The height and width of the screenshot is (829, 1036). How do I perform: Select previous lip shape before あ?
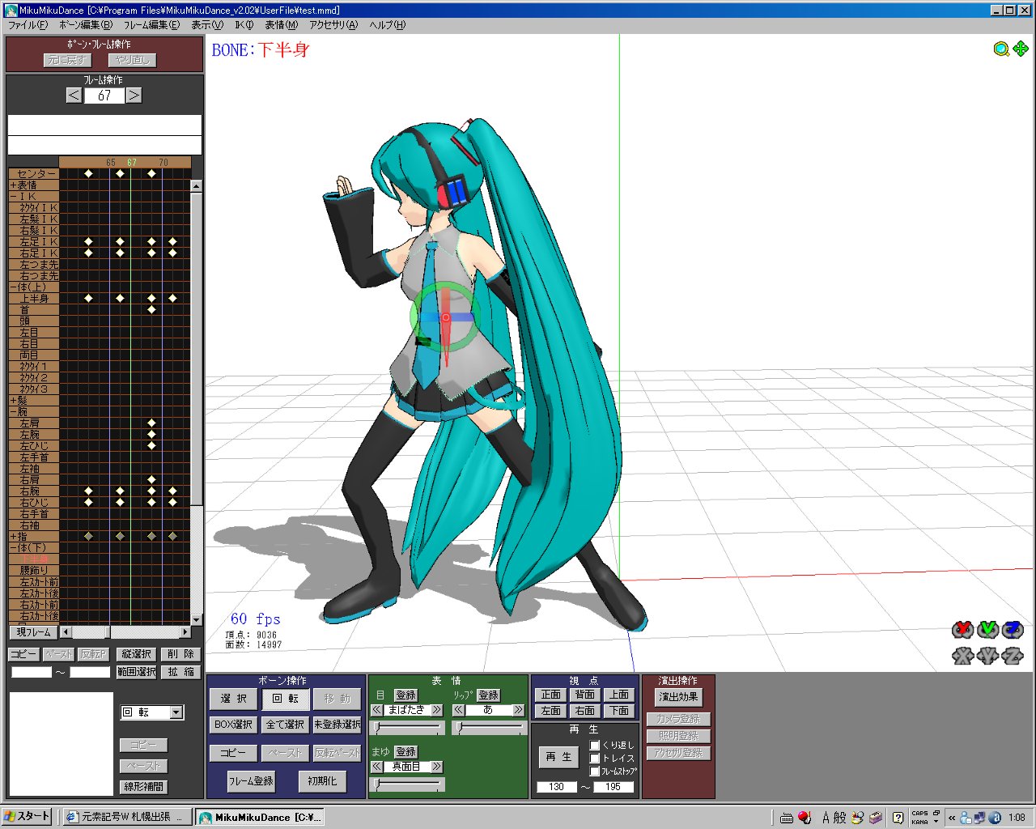pos(458,710)
